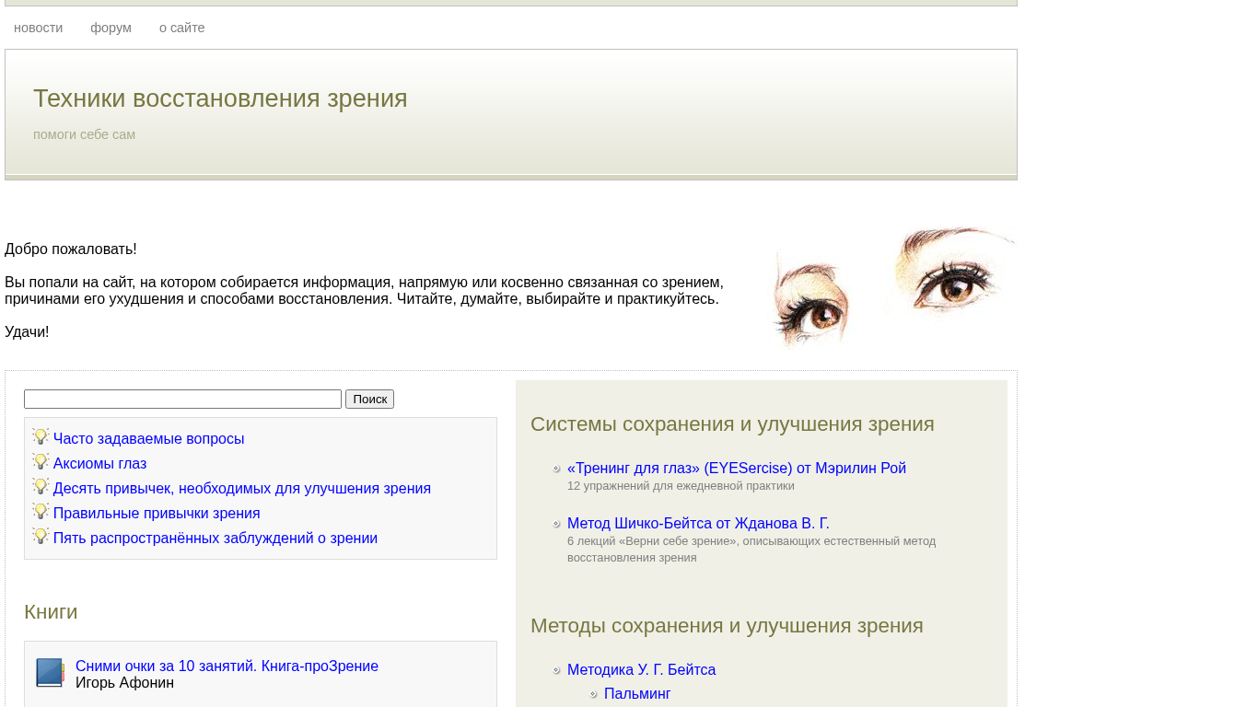This screenshot has height=707, width=1258.
Task: Open the Часто задаваемые вопросы link
Action: coord(148,439)
